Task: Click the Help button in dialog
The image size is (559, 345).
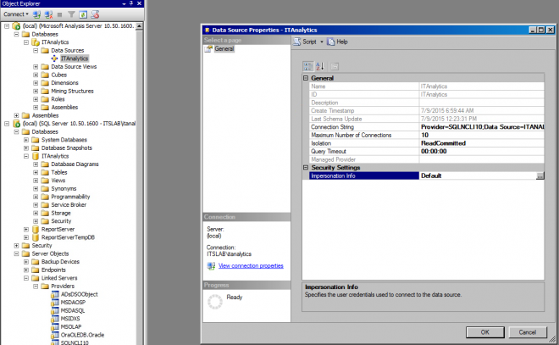Action: pyautogui.click(x=337, y=42)
